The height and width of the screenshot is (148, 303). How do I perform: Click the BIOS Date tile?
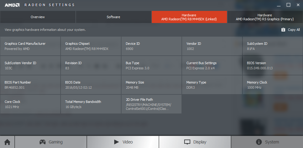click(91, 85)
